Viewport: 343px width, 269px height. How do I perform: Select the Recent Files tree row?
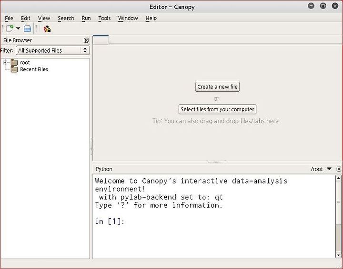click(34, 69)
